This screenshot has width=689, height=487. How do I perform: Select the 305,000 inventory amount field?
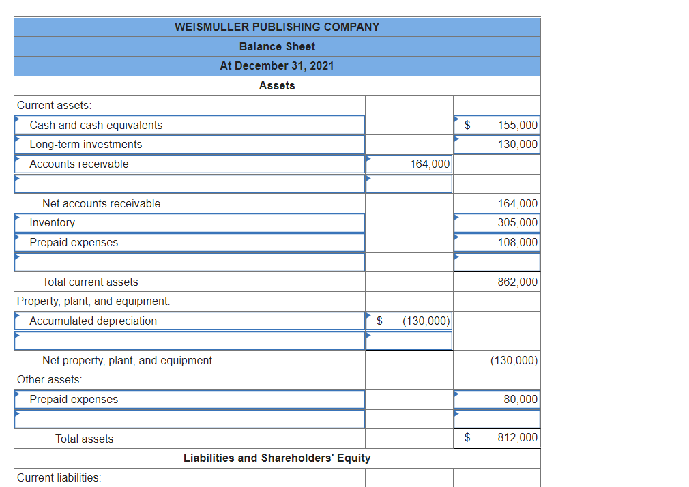[496, 222]
